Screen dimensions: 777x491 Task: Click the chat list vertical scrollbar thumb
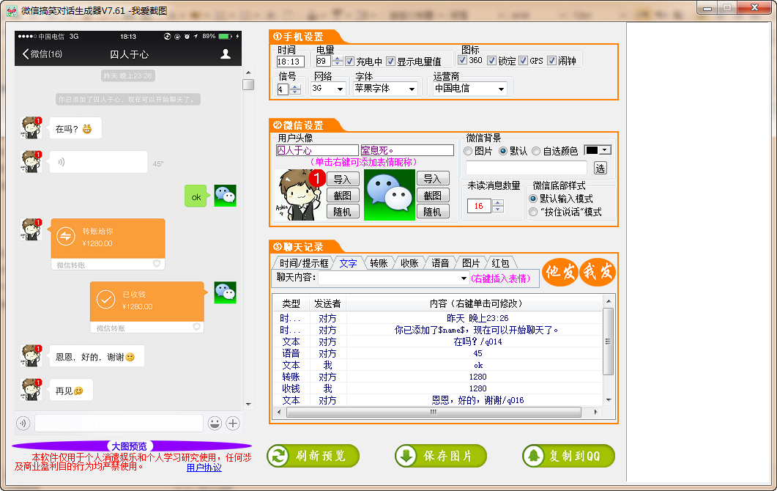[608, 342]
